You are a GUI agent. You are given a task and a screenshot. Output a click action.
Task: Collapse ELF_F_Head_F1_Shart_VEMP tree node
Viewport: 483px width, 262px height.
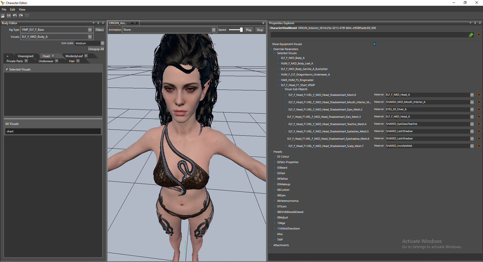click(x=278, y=85)
